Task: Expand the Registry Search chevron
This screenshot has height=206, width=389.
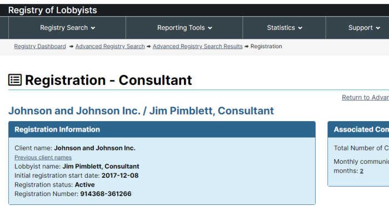Action: [93, 28]
